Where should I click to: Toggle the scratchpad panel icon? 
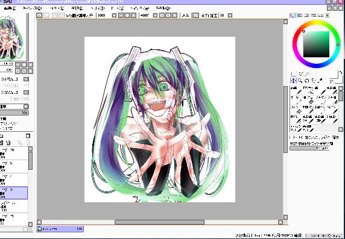click(x=328, y=16)
